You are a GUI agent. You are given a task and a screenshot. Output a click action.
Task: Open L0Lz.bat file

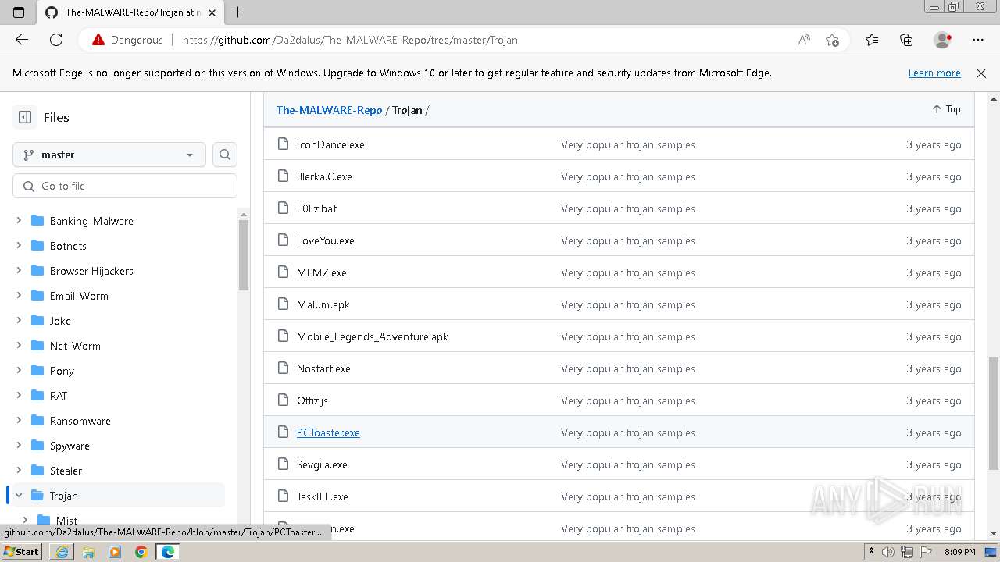coord(316,208)
